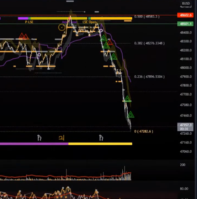Click the Asia Close session label
Screen dimensions: 197x199
tap(69, 22)
